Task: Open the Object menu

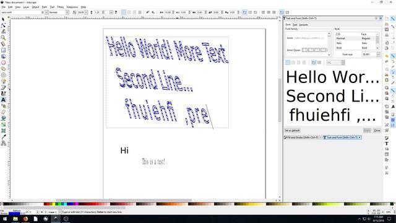Action: [35, 7]
